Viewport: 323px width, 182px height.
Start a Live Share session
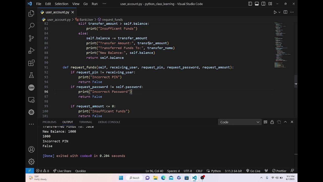(x=62, y=171)
